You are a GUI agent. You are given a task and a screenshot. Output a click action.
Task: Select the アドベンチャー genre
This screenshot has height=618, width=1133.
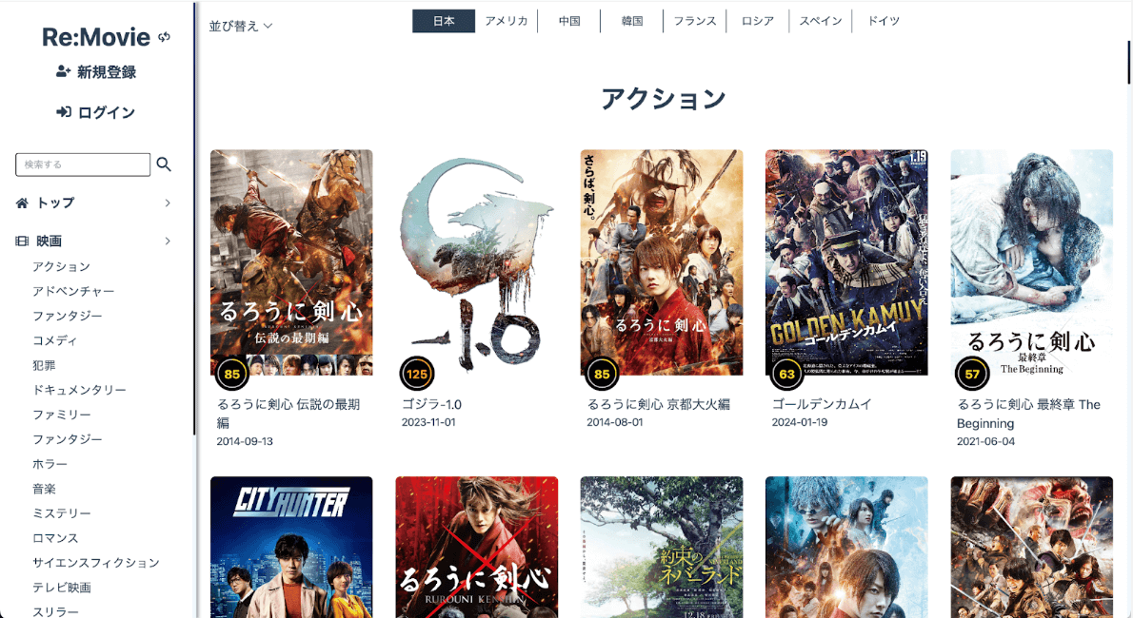point(73,291)
